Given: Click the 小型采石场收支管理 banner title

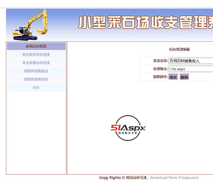Looking at the screenshot, I should click(x=146, y=22).
